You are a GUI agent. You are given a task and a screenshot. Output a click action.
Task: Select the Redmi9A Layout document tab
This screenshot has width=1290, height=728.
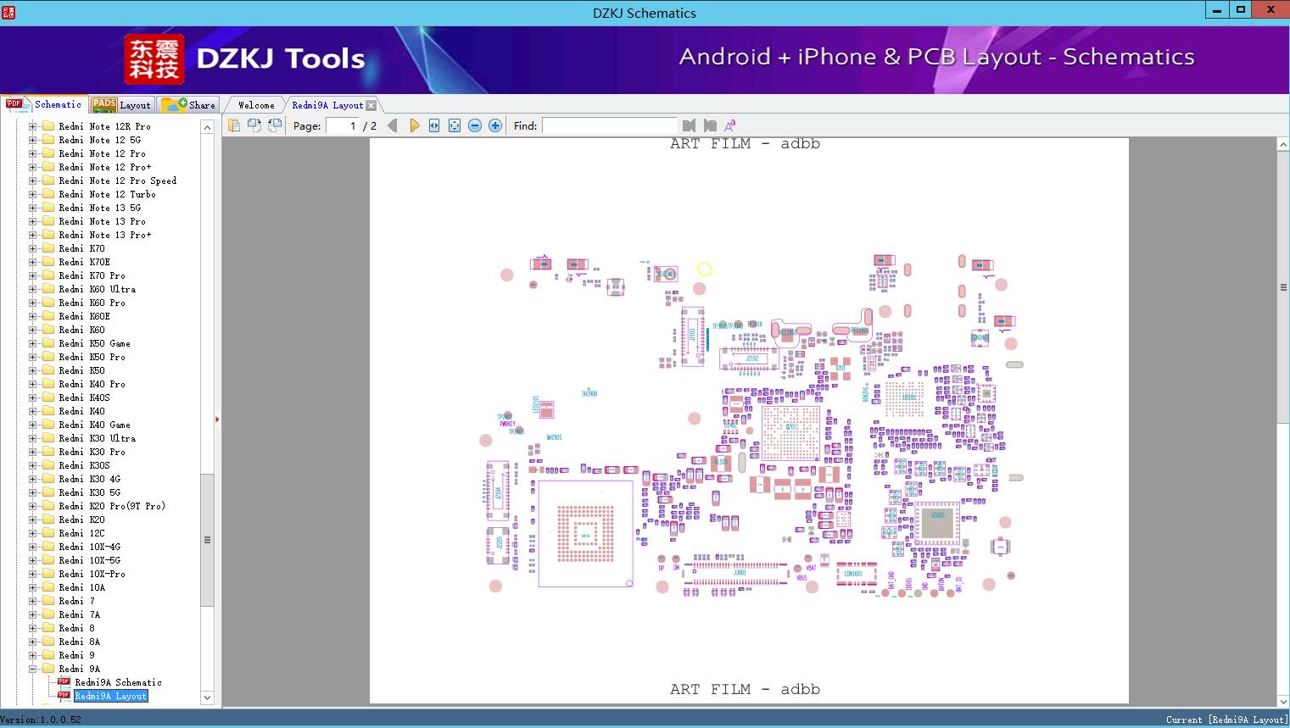(327, 105)
